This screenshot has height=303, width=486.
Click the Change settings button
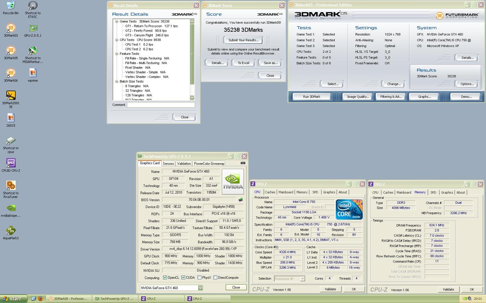pos(394,84)
